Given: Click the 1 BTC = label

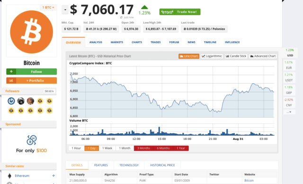Looking at the screenshot, I should pyautogui.click(x=48, y=8).
